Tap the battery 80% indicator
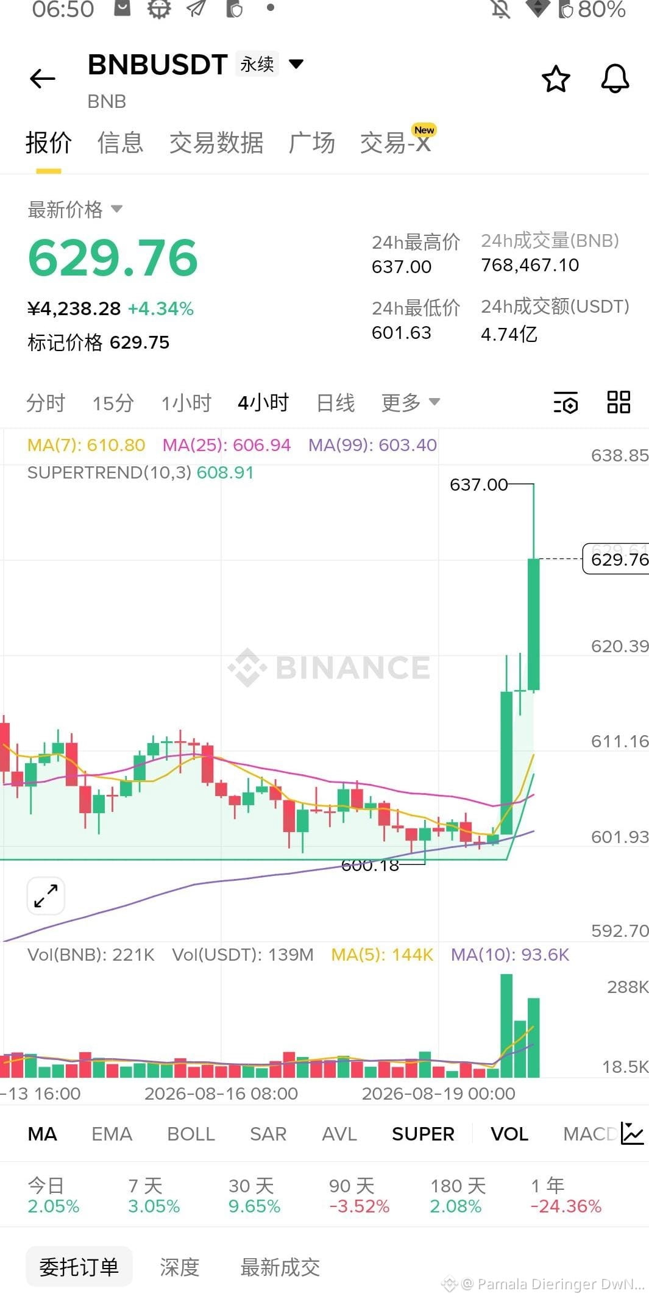This screenshot has height=1299, width=649. (x=592, y=9)
